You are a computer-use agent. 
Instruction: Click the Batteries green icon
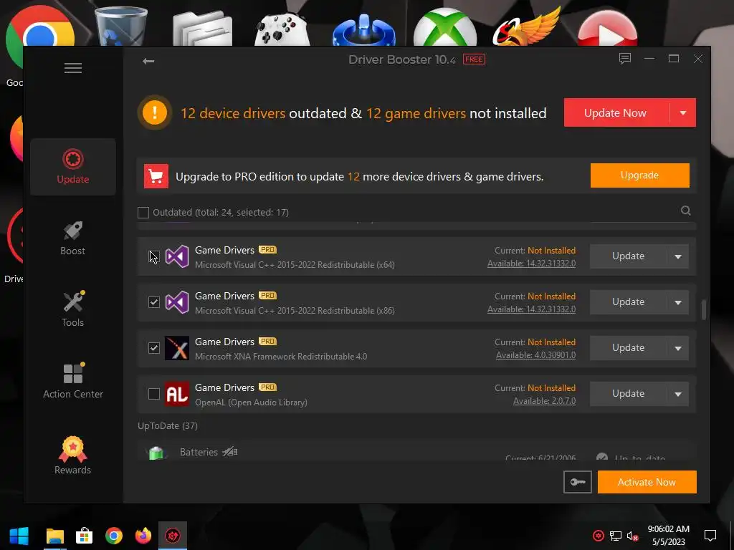[x=157, y=453]
